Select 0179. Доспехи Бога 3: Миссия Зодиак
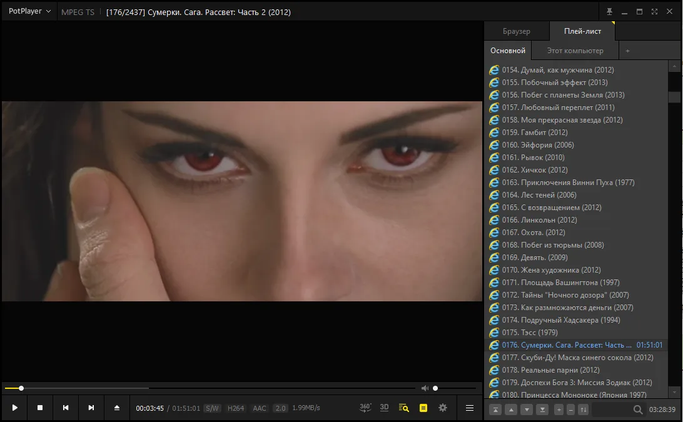This screenshot has width=683, height=422. (575, 383)
